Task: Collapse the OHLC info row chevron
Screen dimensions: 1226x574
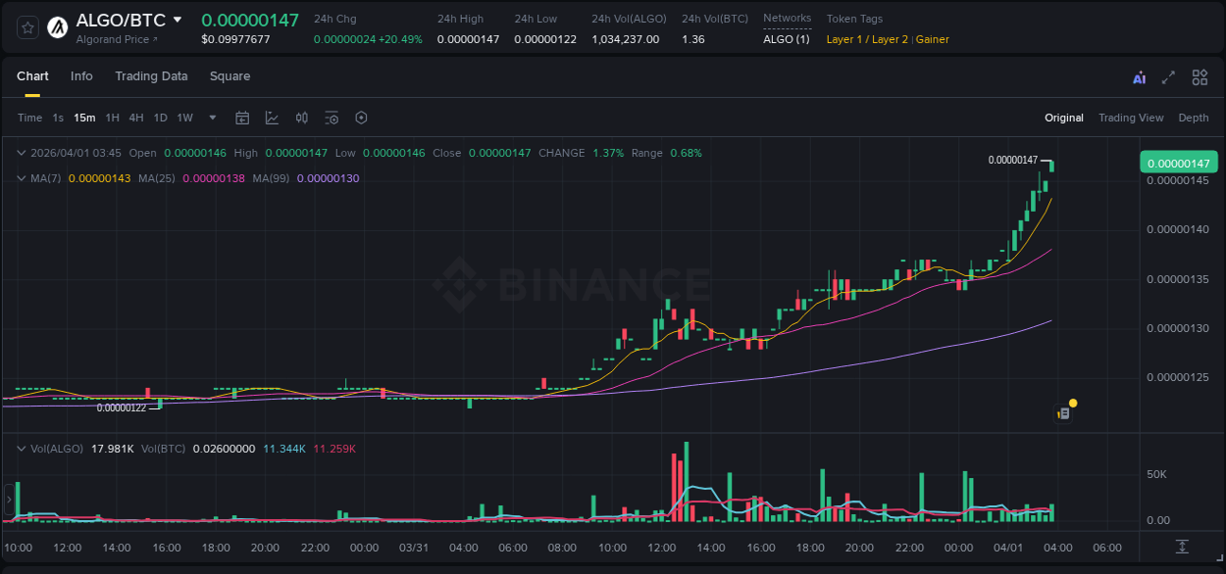Action: pos(22,153)
